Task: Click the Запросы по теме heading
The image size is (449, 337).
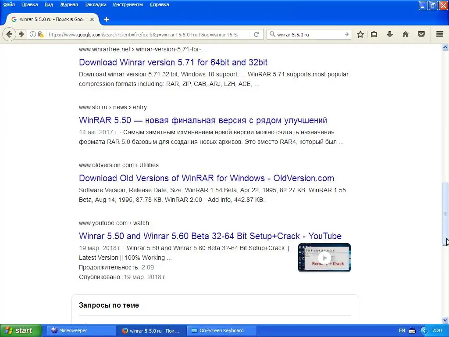Action: [x=109, y=305]
